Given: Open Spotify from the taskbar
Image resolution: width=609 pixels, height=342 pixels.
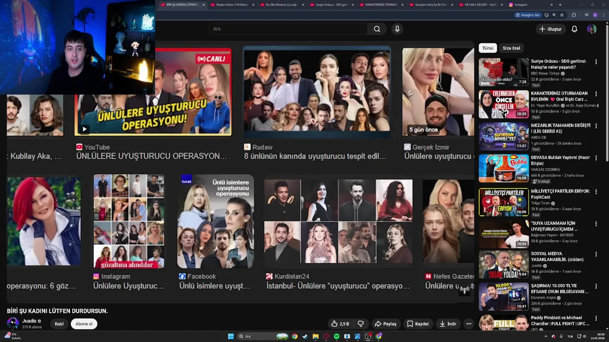Looking at the screenshot, I should coord(336,336).
